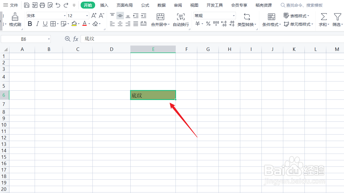Open font color dropdown arrow
Screen dimensions: 344x193
[89, 24]
